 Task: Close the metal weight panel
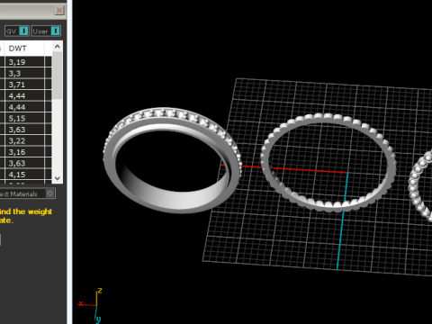pos(59,11)
